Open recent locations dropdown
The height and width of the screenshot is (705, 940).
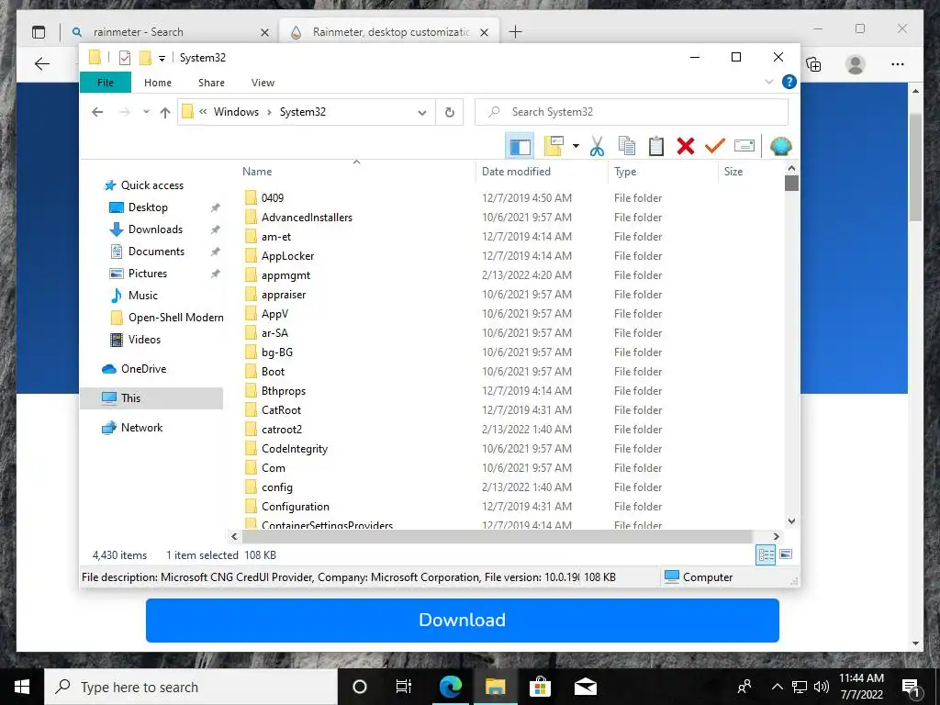click(x=146, y=112)
